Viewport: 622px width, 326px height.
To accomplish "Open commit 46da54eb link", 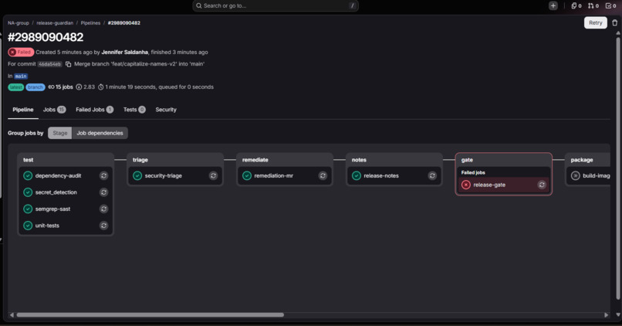I will pos(49,64).
